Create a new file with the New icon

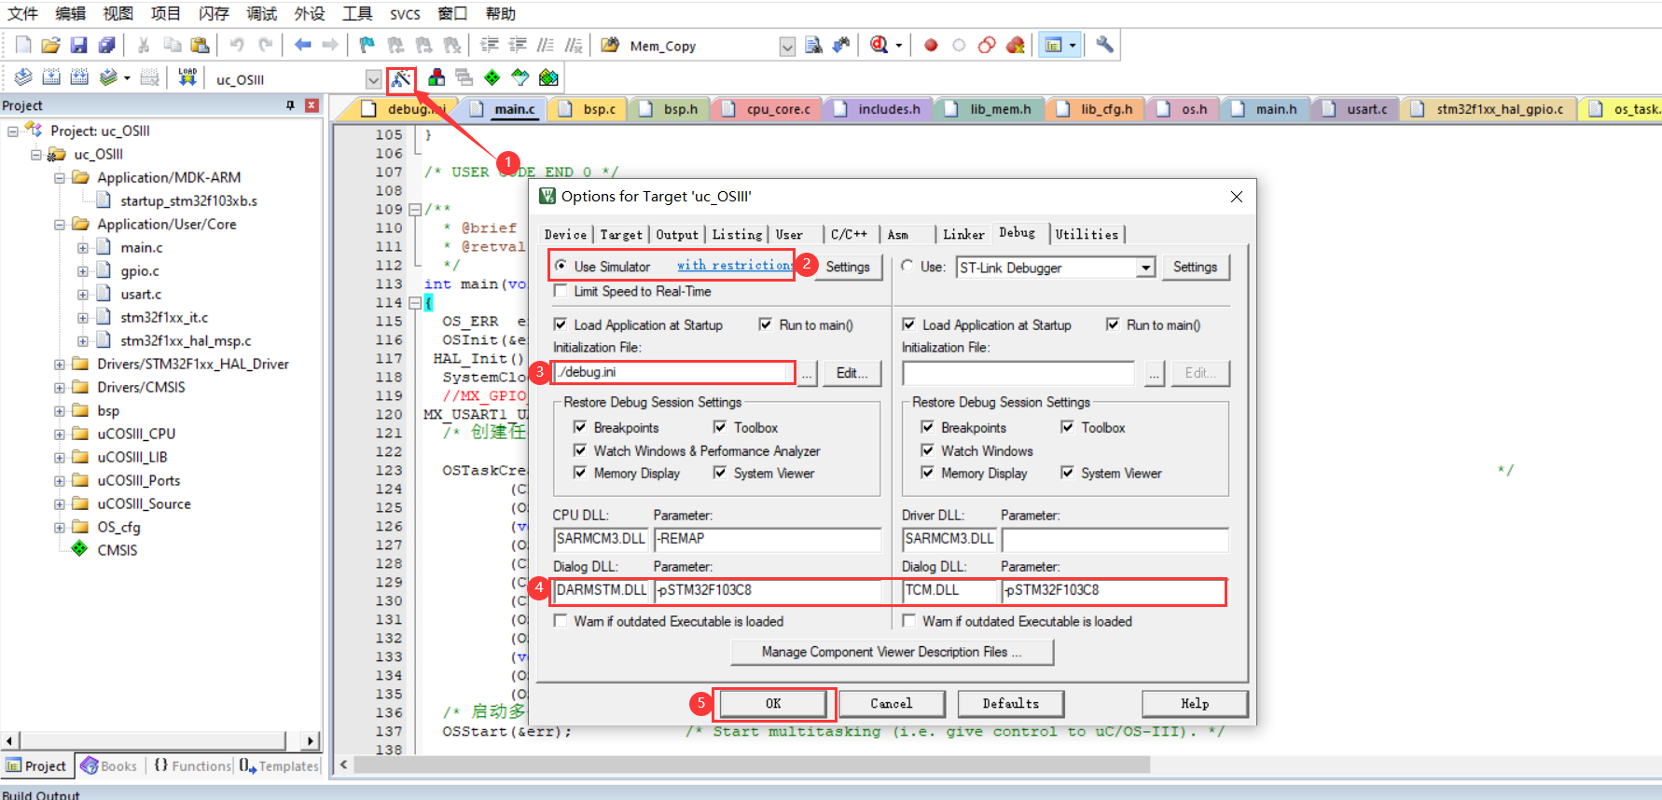(23, 45)
